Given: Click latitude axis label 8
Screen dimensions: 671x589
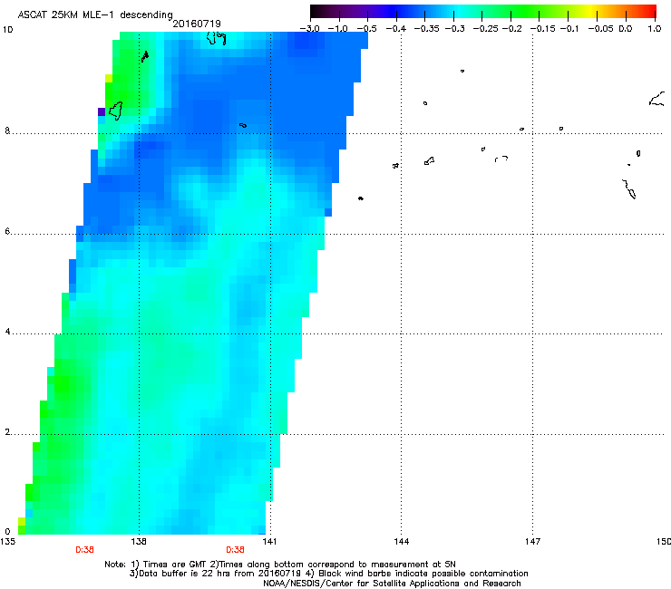Looking at the screenshot, I should pos(7,130).
